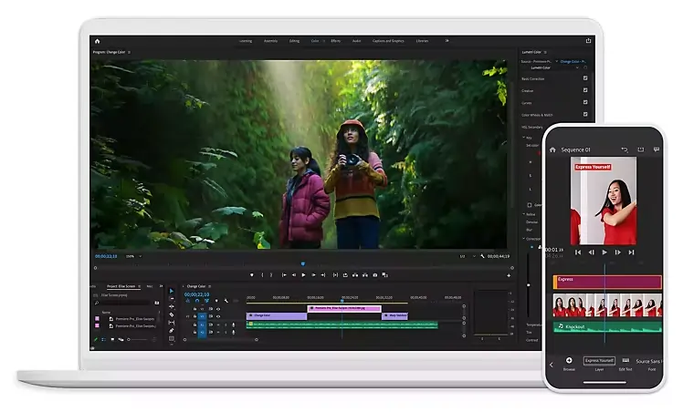Viewport: 683px width, 412px height.
Task: Open the playback resolution 1/2 dropdown
Action: pyautogui.click(x=464, y=256)
